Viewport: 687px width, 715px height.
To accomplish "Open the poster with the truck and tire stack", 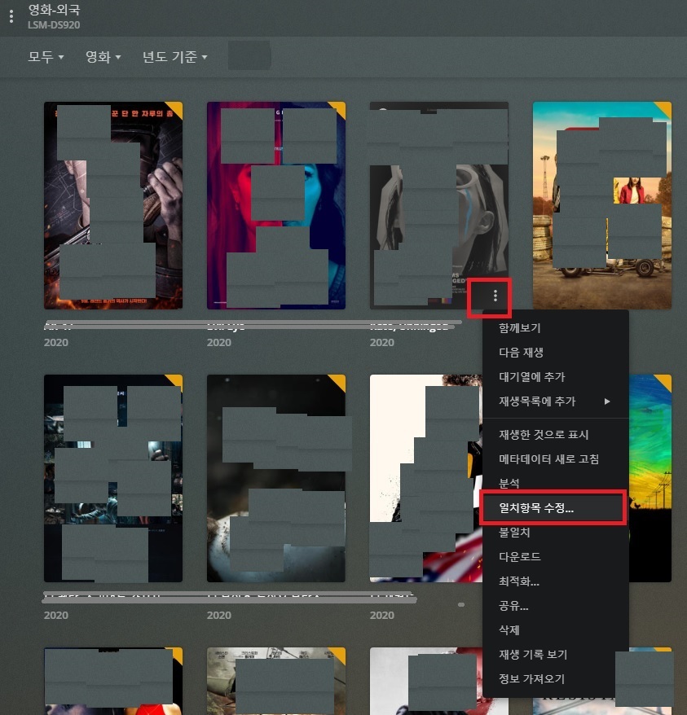I will [x=602, y=205].
